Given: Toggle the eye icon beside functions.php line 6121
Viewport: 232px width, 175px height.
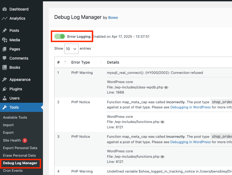Looking at the screenshot, I should coord(162,122).
